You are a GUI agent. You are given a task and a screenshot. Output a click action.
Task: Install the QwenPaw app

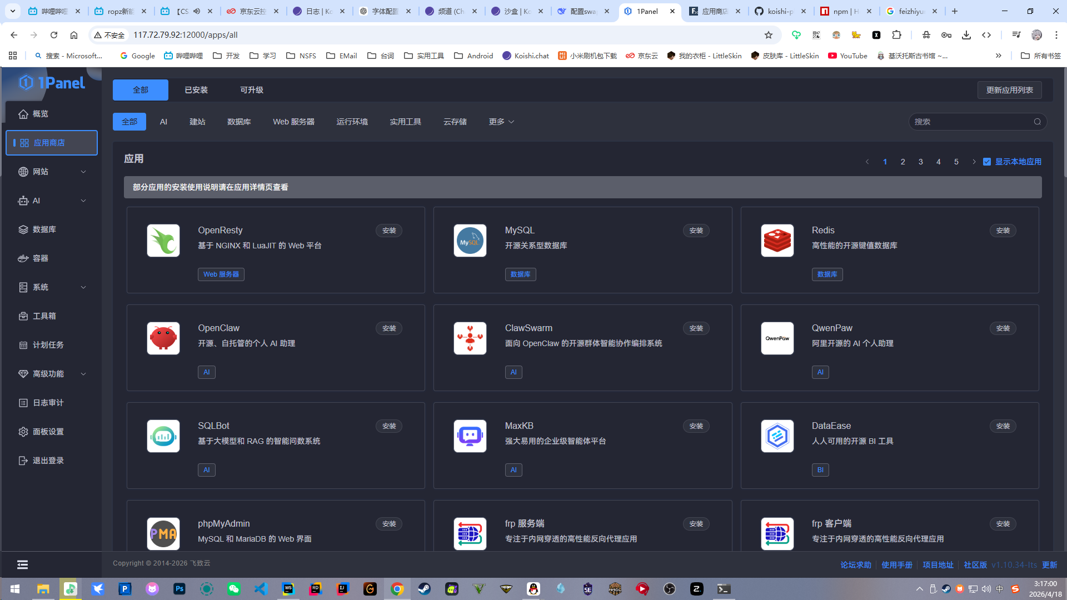coord(1003,328)
